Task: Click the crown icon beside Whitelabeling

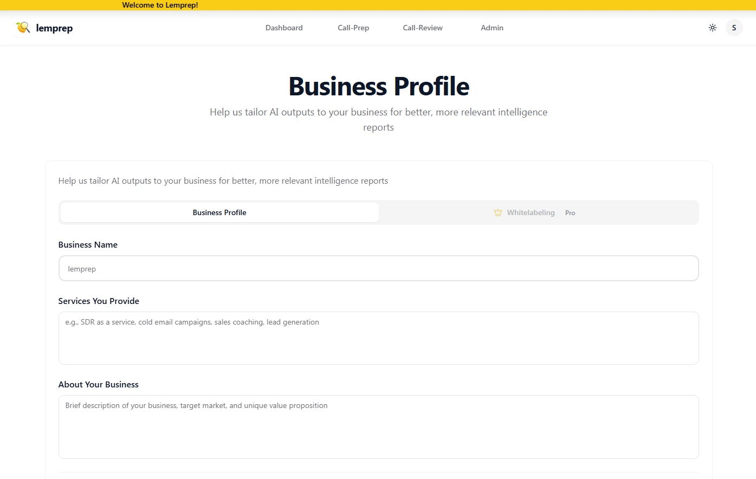Action: pyautogui.click(x=498, y=212)
